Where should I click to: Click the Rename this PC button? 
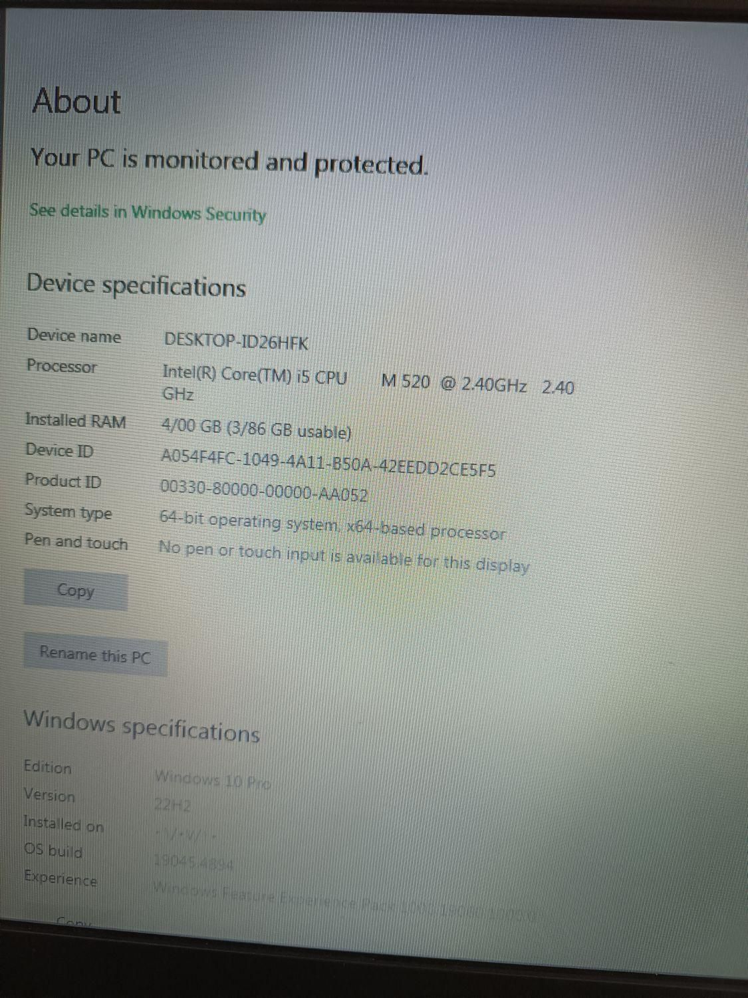point(95,655)
